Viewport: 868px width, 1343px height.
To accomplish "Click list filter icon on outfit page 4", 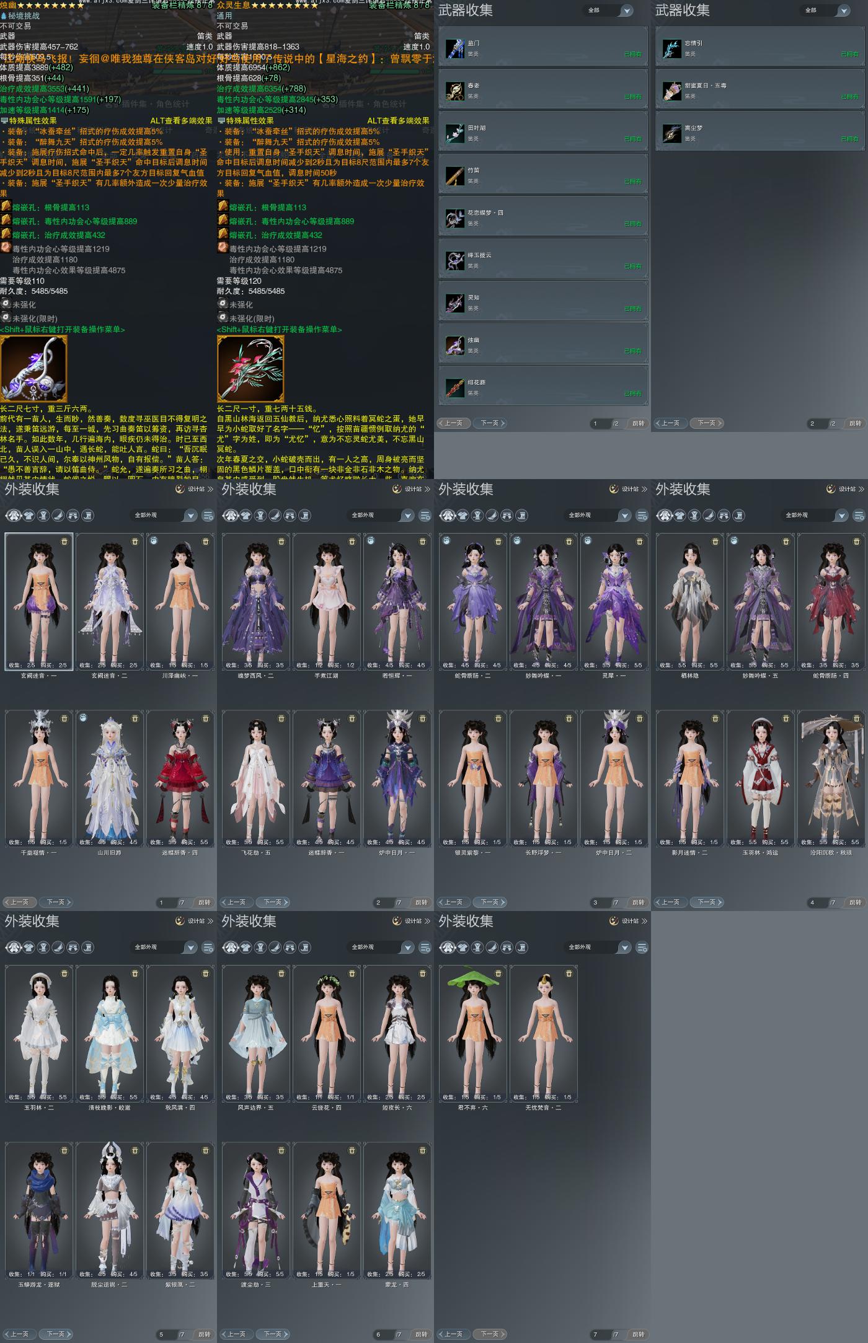I will 859,516.
